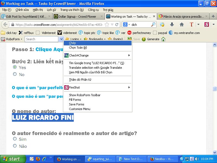Open the RoboForm search dropdown arrow
The width and height of the screenshot is (217, 163).
61,39
